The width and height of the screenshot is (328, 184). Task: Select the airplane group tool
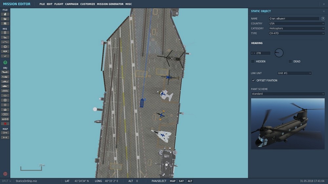coord(5,72)
